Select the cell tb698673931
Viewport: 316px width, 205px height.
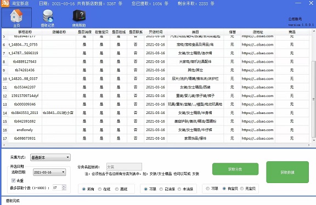coord(25,138)
